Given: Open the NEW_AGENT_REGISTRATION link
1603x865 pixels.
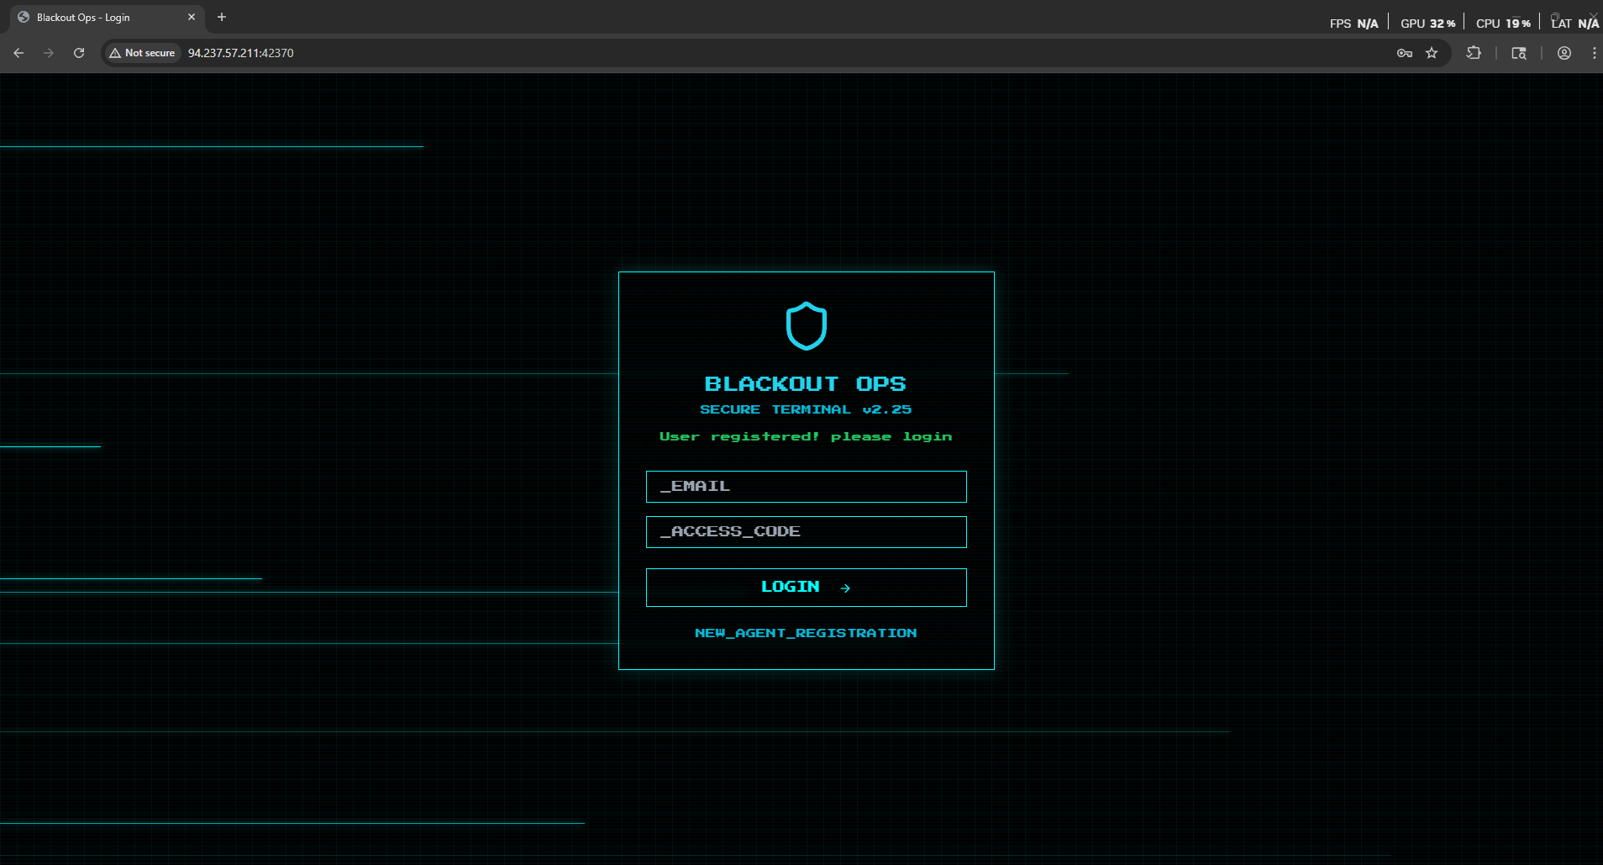Looking at the screenshot, I should (806, 633).
